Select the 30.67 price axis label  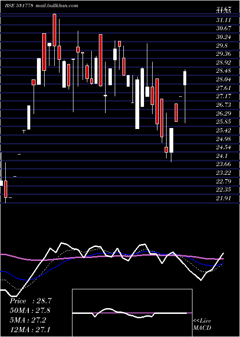click(x=224, y=28)
